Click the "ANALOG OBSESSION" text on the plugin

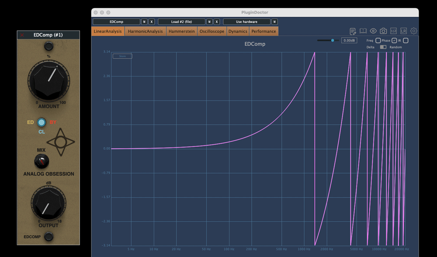coord(49,174)
